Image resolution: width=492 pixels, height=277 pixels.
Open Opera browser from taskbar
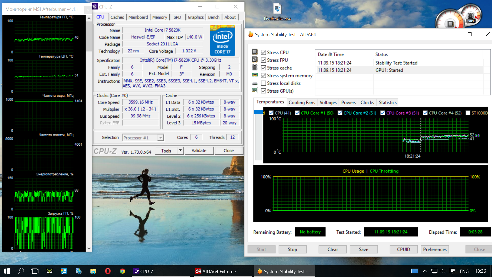coord(108,271)
